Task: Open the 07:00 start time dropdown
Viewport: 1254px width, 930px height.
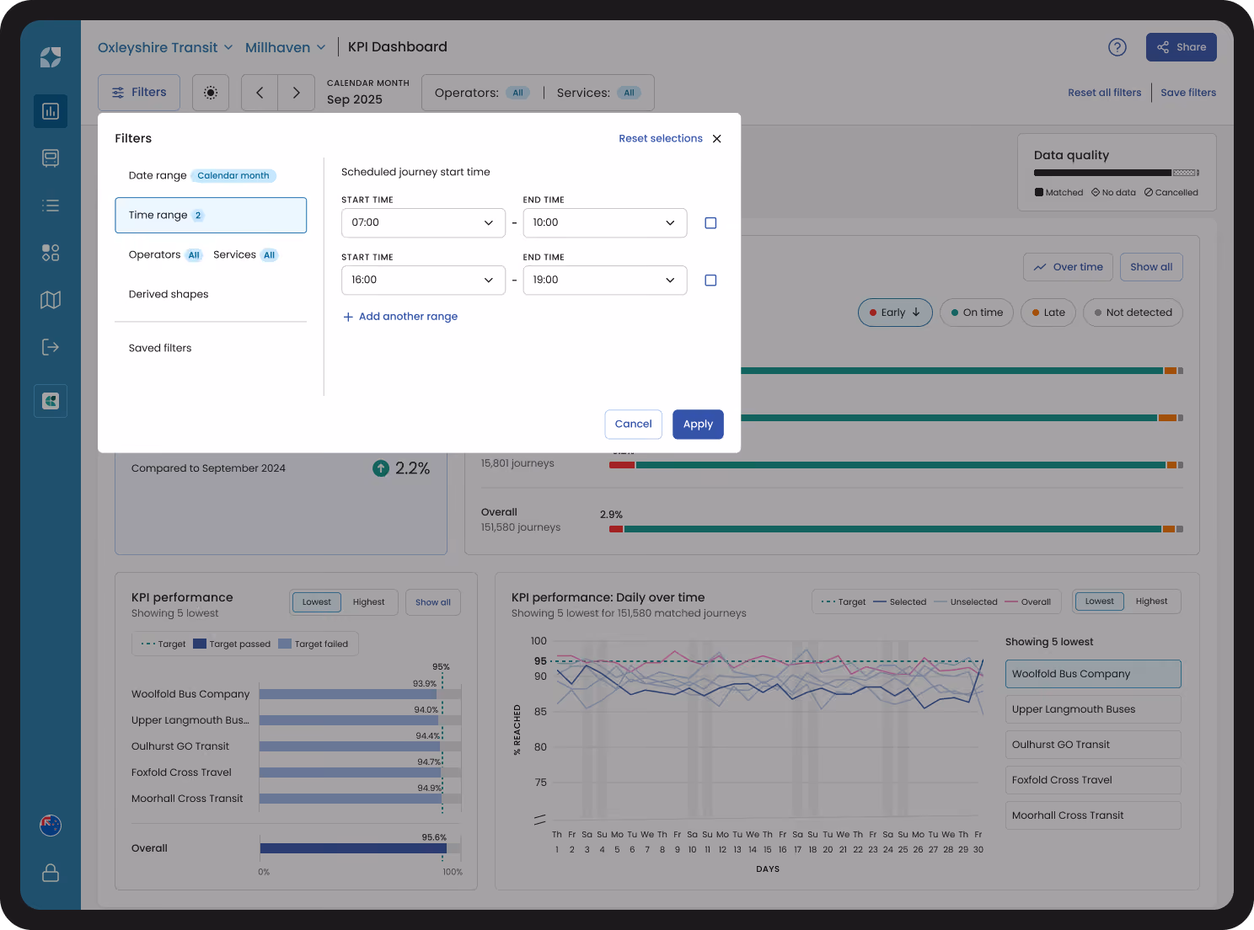Action: (x=423, y=223)
